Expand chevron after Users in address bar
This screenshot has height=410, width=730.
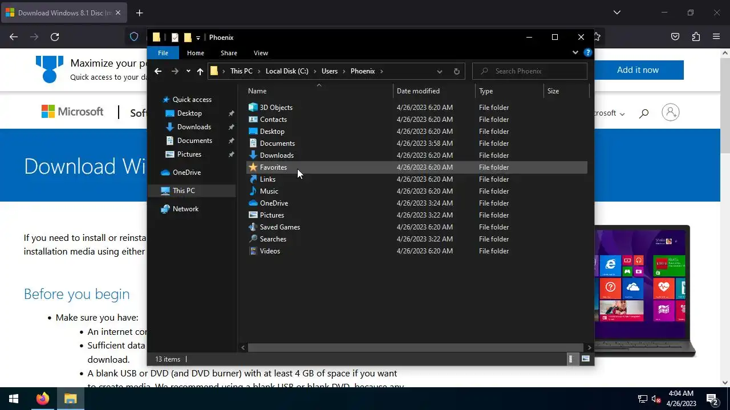(344, 71)
